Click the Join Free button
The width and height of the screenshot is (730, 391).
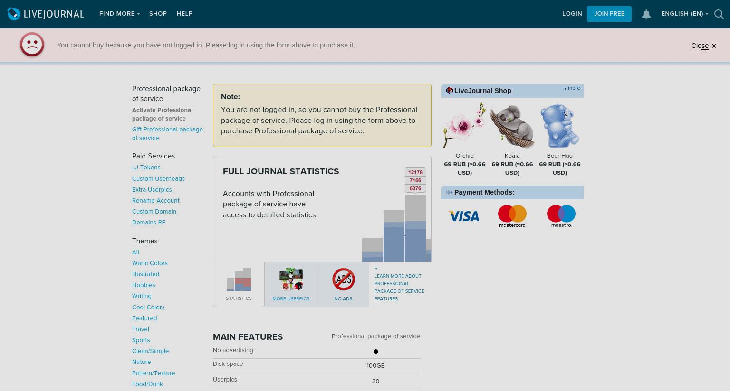click(x=609, y=14)
